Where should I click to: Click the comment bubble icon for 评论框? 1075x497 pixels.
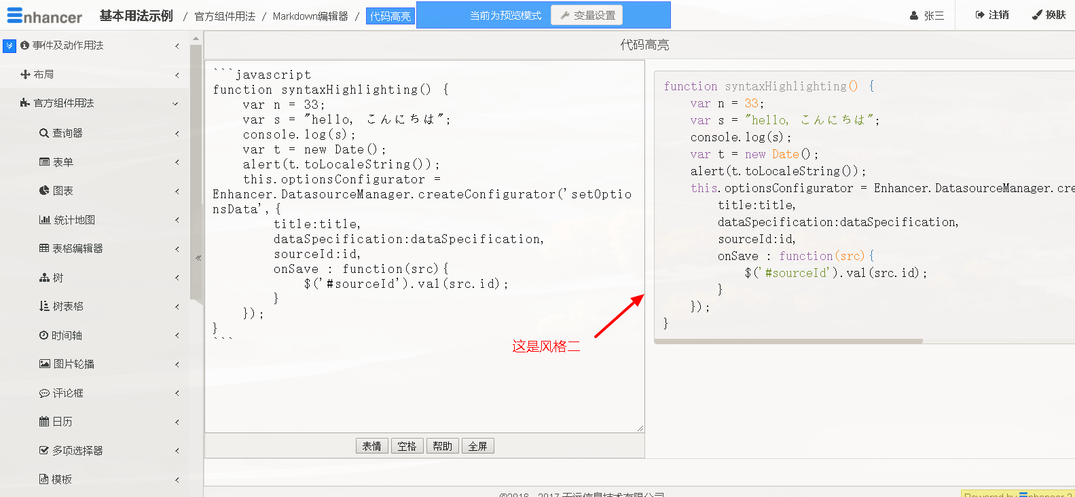[x=44, y=393]
